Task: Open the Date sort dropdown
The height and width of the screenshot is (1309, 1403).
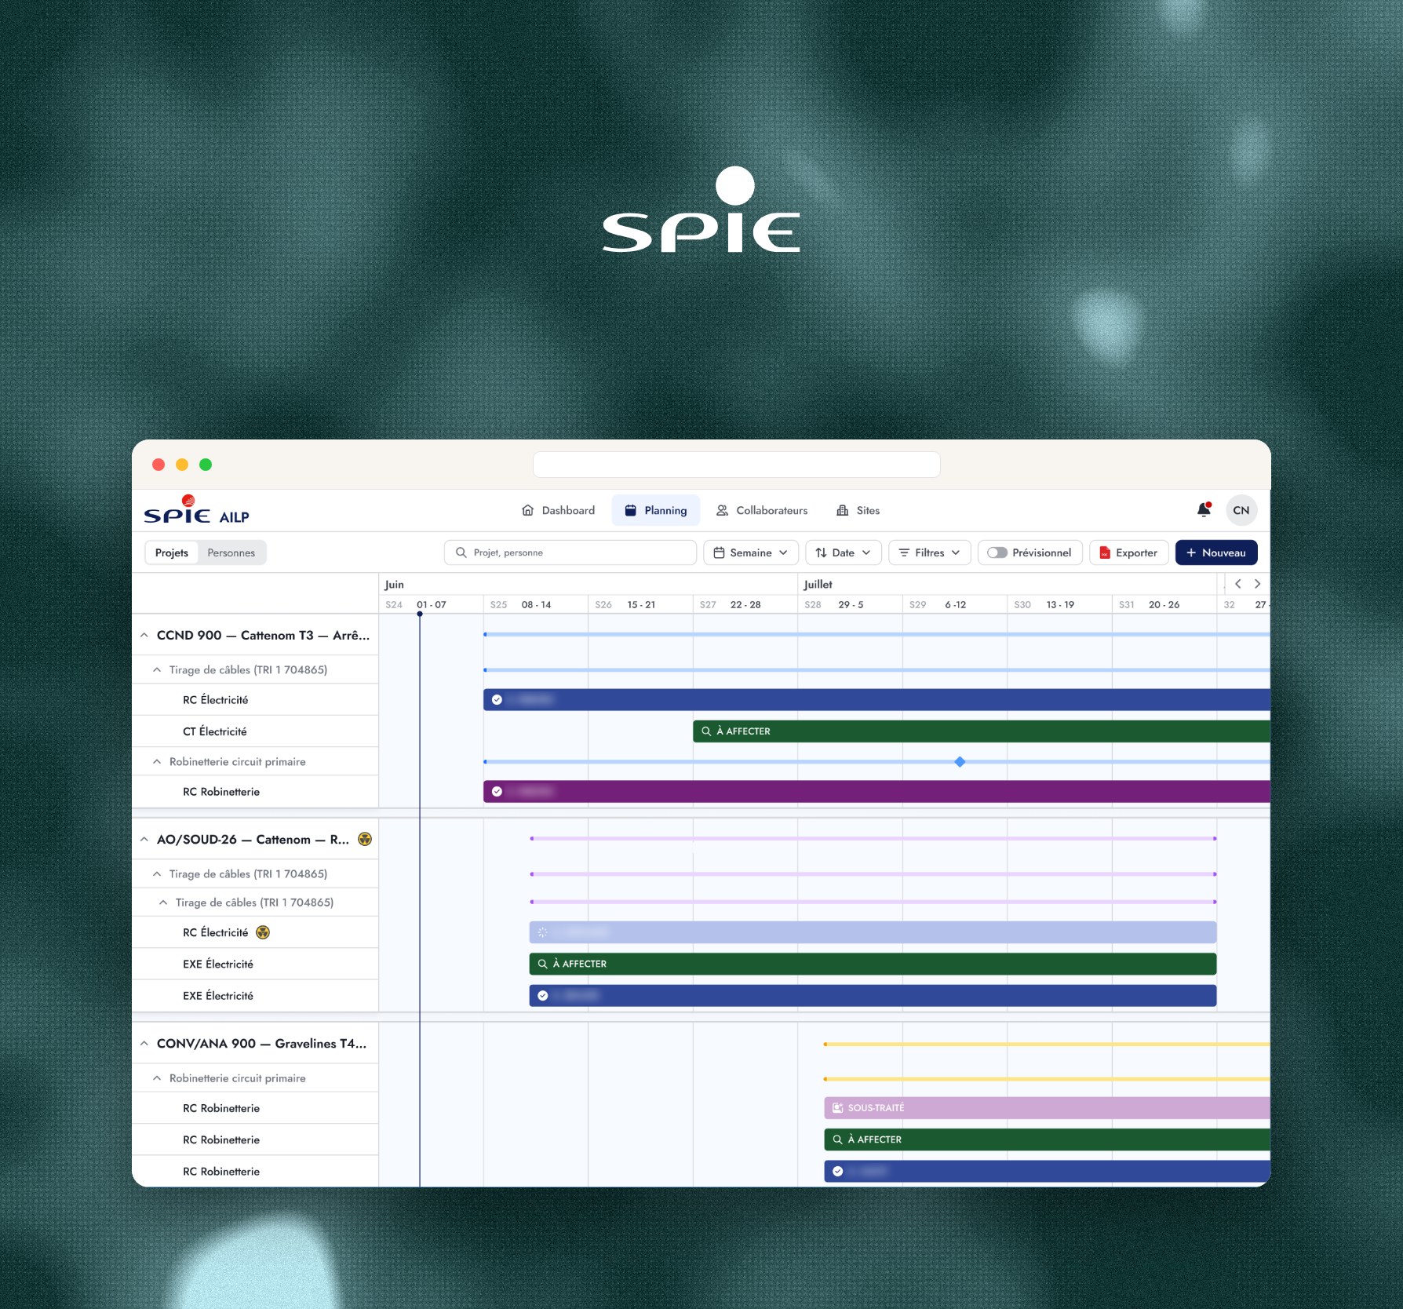Action: [x=843, y=552]
